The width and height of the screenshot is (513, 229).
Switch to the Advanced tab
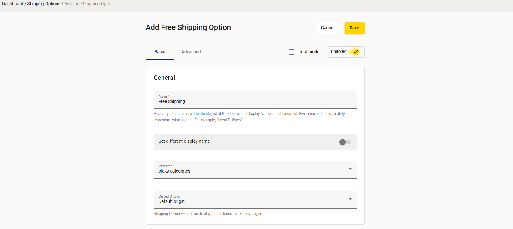(191, 52)
